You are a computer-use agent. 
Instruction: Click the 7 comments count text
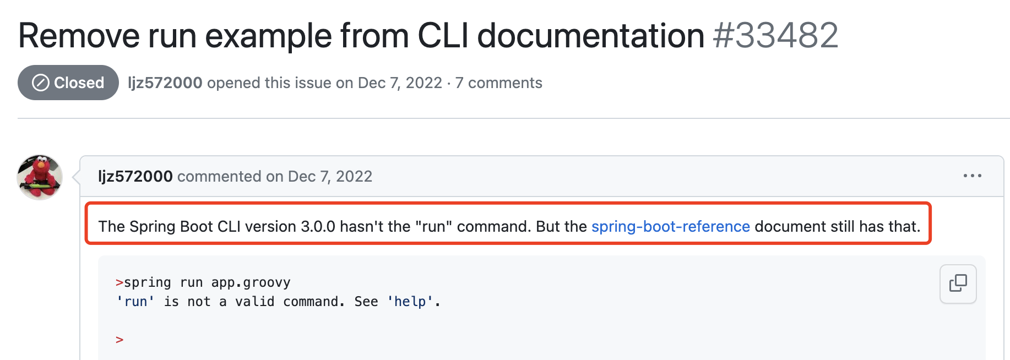498,83
